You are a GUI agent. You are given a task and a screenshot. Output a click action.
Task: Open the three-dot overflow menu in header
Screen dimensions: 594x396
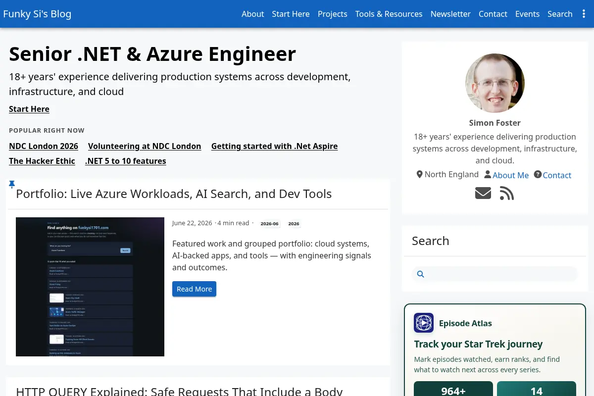pos(584,14)
